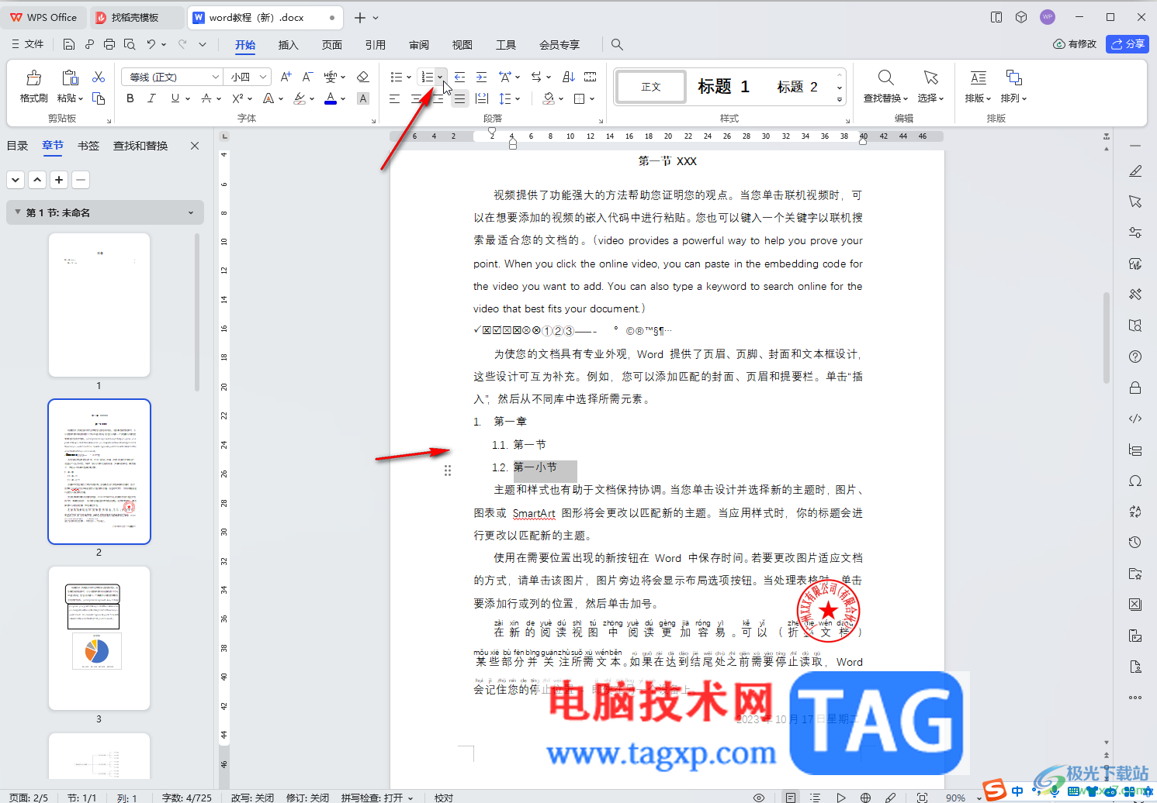
Task: Select page 1 thumbnail
Action: pos(99,305)
